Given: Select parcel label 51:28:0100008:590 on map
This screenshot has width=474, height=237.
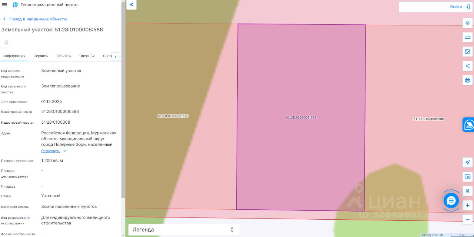Looking at the screenshot, I should pos(173,116).
